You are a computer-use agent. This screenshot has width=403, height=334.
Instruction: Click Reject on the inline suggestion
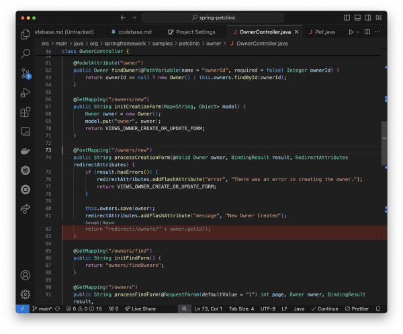(x=108, y=222)
